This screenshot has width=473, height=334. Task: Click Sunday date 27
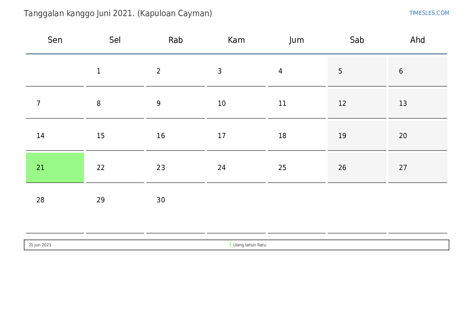pyautogui.click(x=418, y=168)
